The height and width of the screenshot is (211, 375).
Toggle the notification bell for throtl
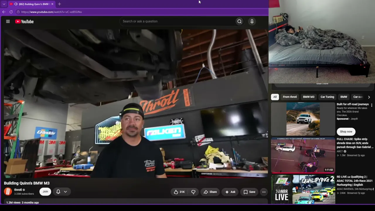[58, 192]
